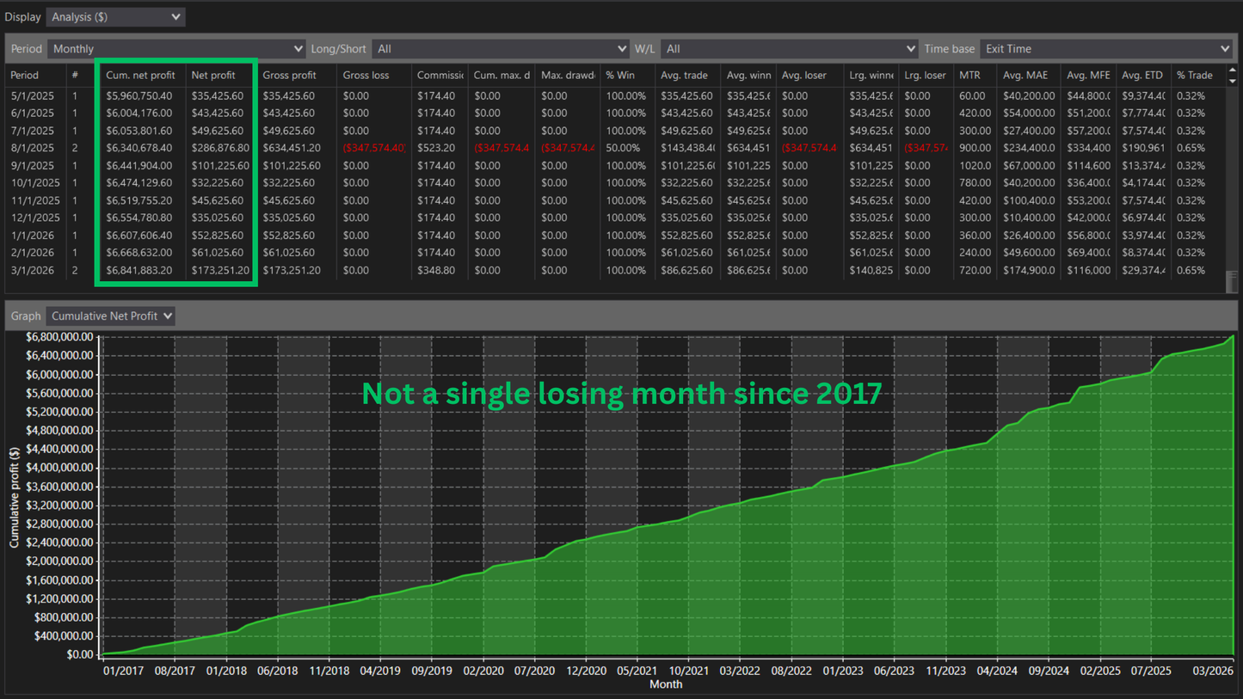Click the table scroll down arrow
This screenshot has width=1243, height=699.
tap(1232, 81)
